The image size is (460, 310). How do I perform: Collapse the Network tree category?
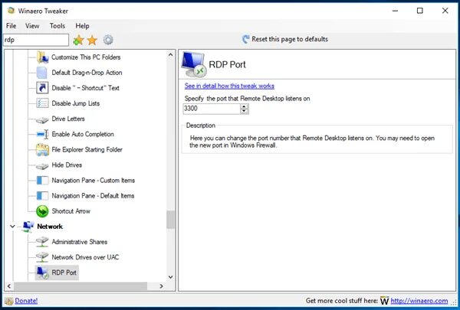pos(12,227)
